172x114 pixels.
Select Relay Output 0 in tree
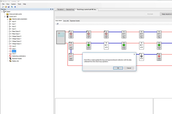16,31
